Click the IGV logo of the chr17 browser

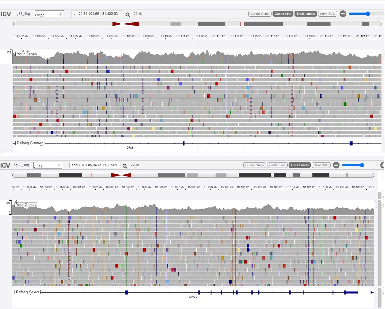[5, 165]
